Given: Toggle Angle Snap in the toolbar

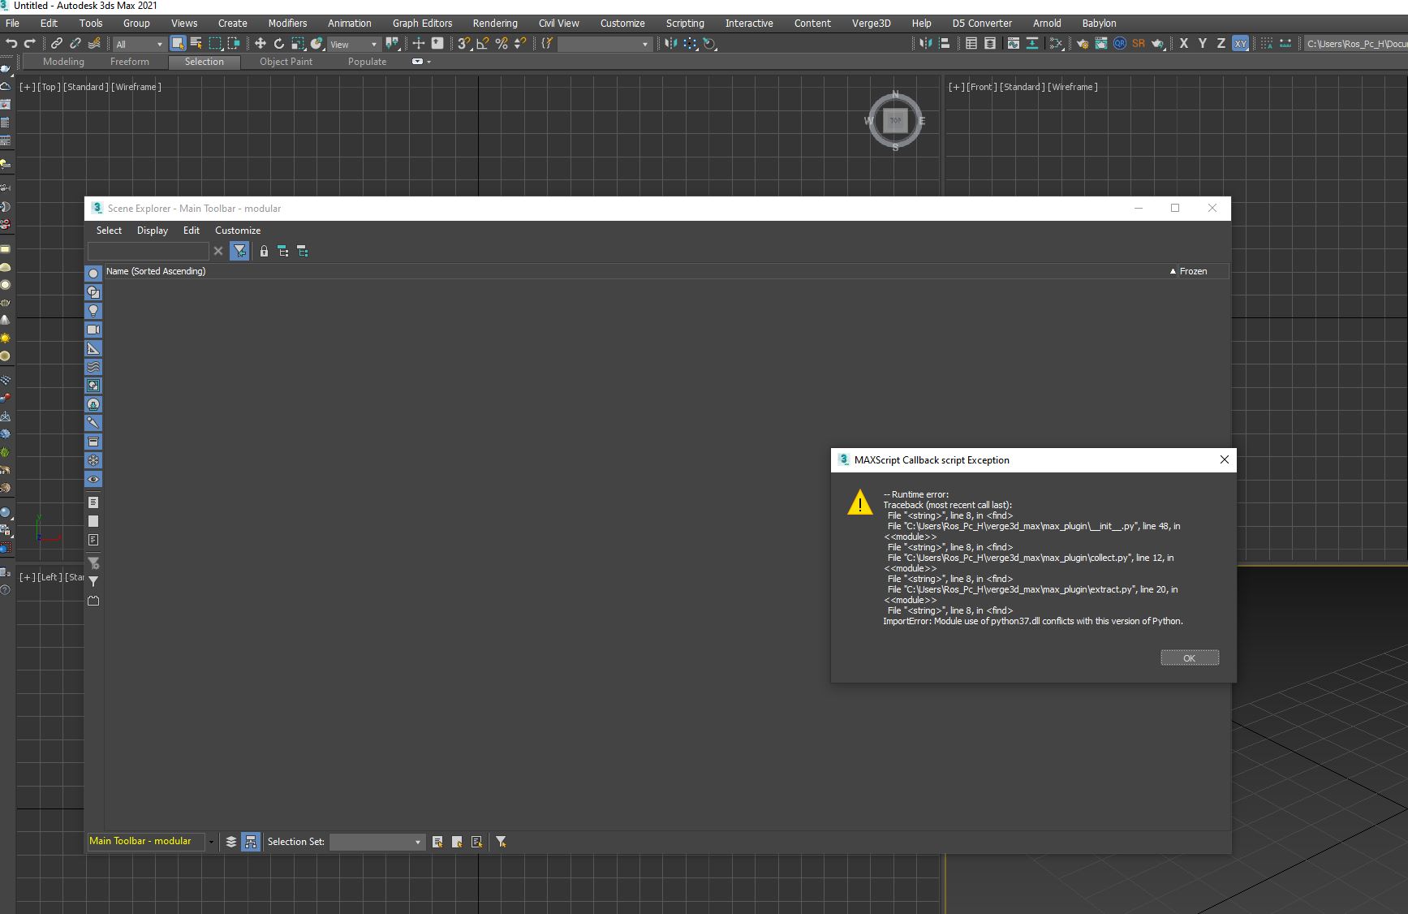Looking at the screenshot, I should (483, 43).
